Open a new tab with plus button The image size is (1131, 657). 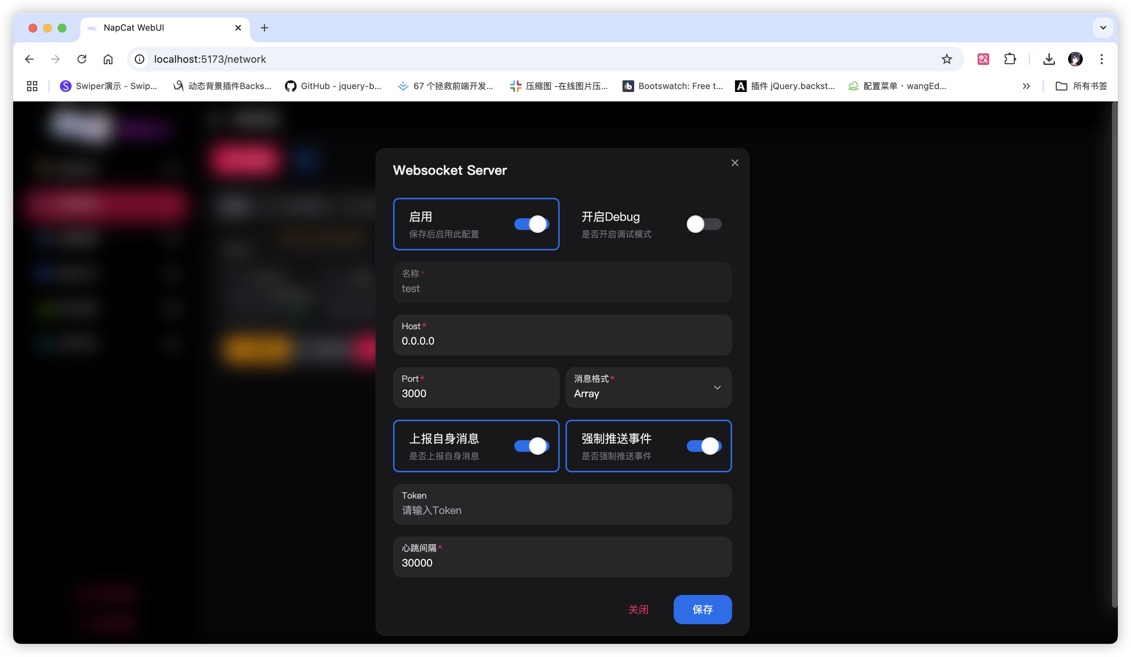coord(264,28)
